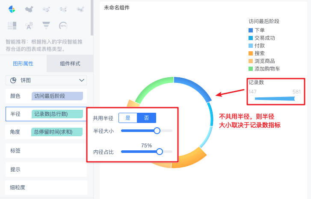Set 共用半径 to 否

(146, 118)
